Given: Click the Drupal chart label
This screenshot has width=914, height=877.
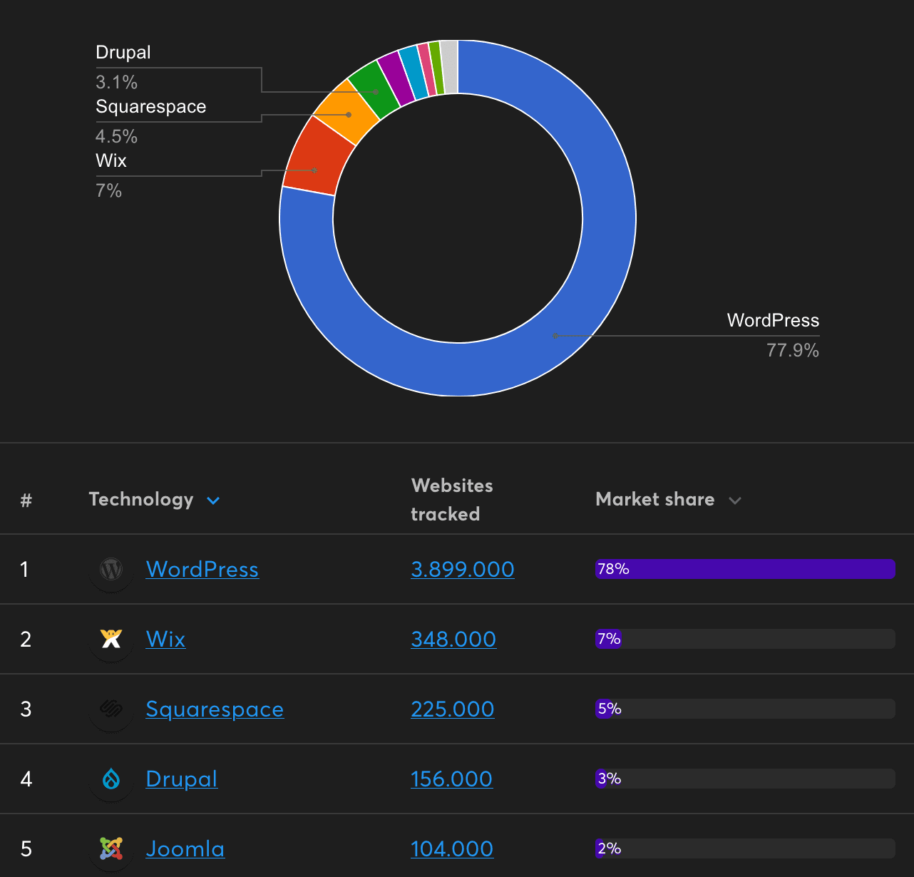Looking at the screenshot, I should [x=123, y=53].
